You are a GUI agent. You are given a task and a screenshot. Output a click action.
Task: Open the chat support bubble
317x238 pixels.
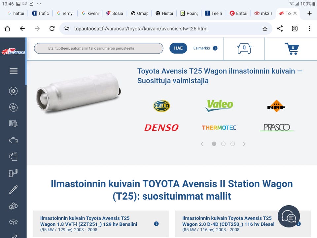[x=289, y=216]
